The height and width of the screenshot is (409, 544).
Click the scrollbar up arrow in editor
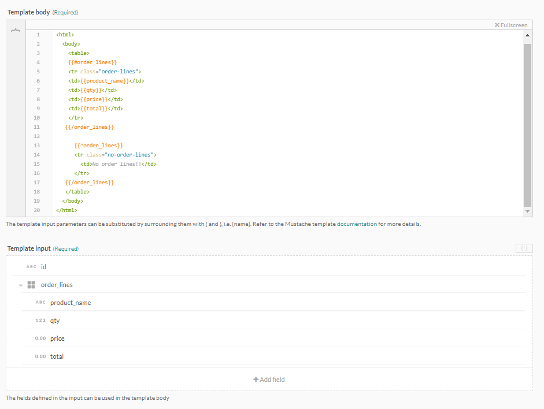coord(527,35)
